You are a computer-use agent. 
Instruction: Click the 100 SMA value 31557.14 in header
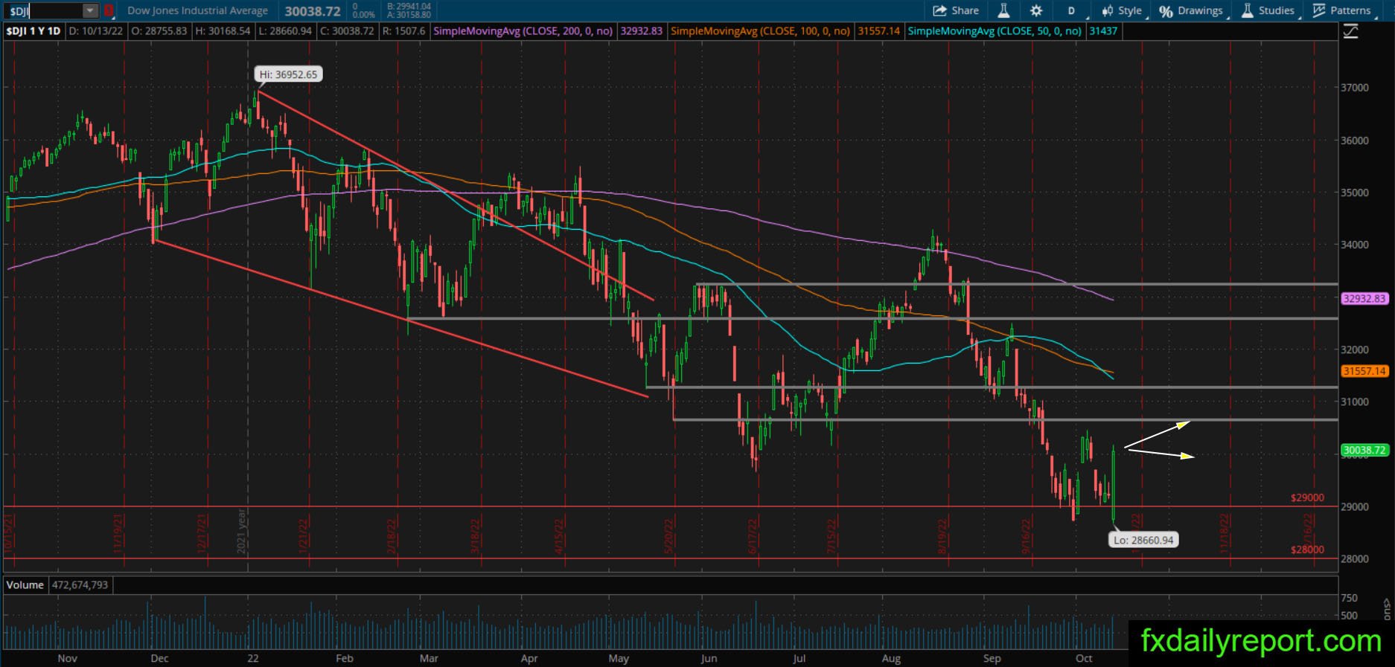(x=878, y=31)
